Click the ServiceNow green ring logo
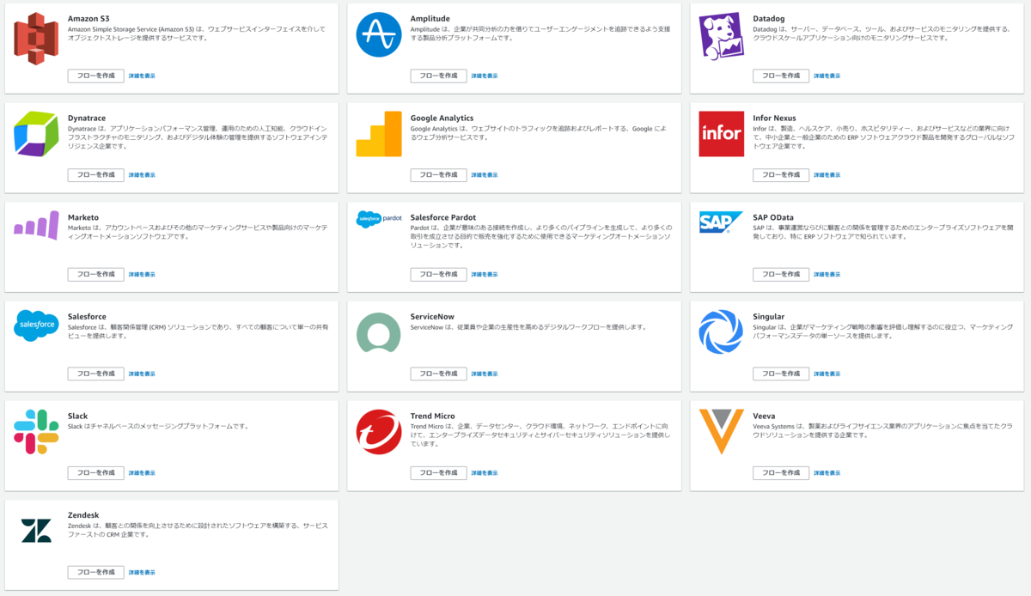The height and width of the screenshot is (596, 1031). point(379,333)
